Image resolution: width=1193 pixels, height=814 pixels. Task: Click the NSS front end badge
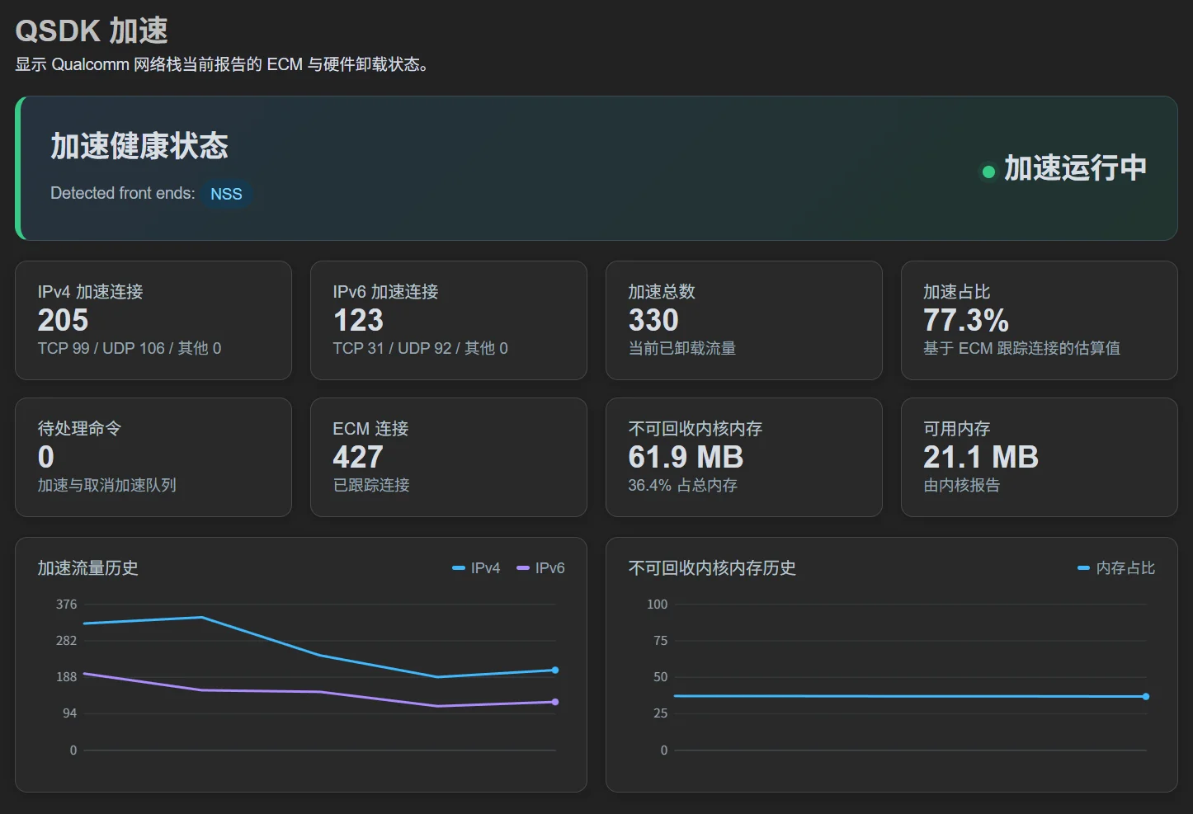(226, 194)
